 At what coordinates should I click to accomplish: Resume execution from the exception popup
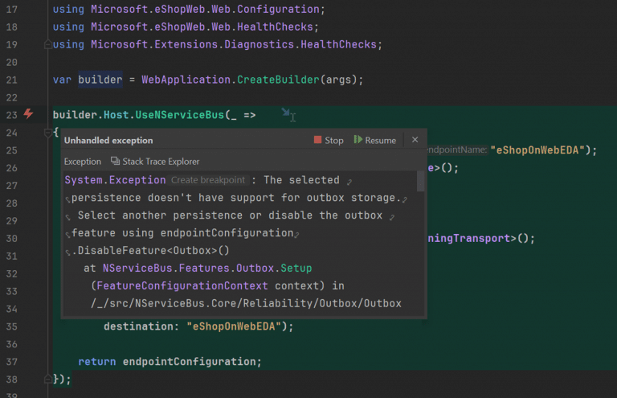click(x=374, y=140)
